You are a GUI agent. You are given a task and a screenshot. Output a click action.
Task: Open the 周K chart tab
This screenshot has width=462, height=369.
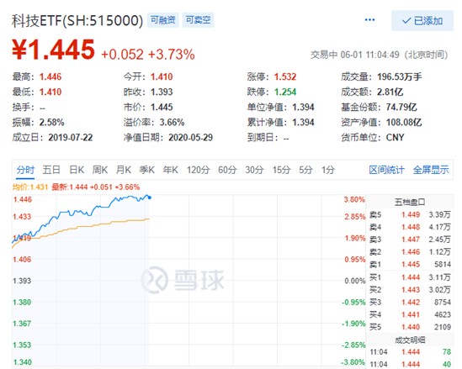pos(100,170)
